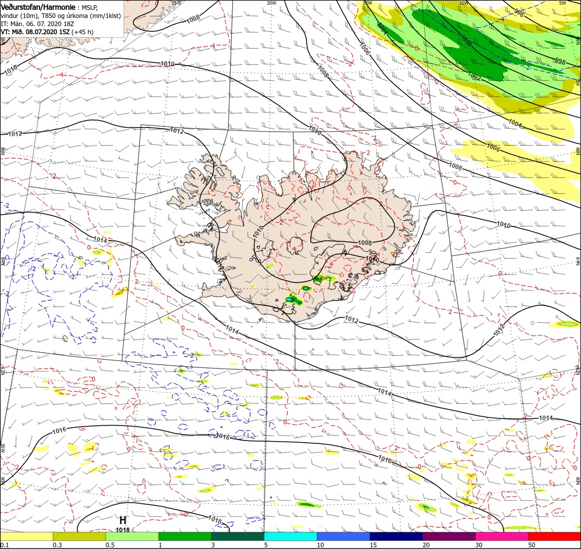Click the 'VT: Mið. 08.07.2020 15Z' valid time
Screen dimensions: 581x549
coord(35,32)
